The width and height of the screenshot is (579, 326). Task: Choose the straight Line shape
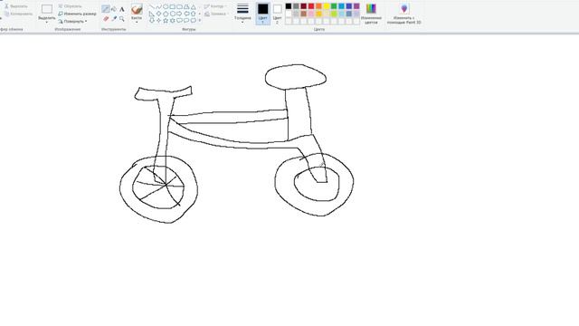(152, 6)
